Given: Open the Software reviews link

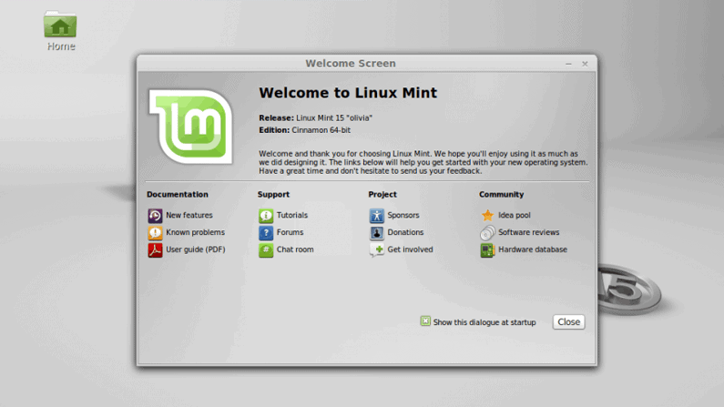Looking at the screenshot, I should [529, 232].
